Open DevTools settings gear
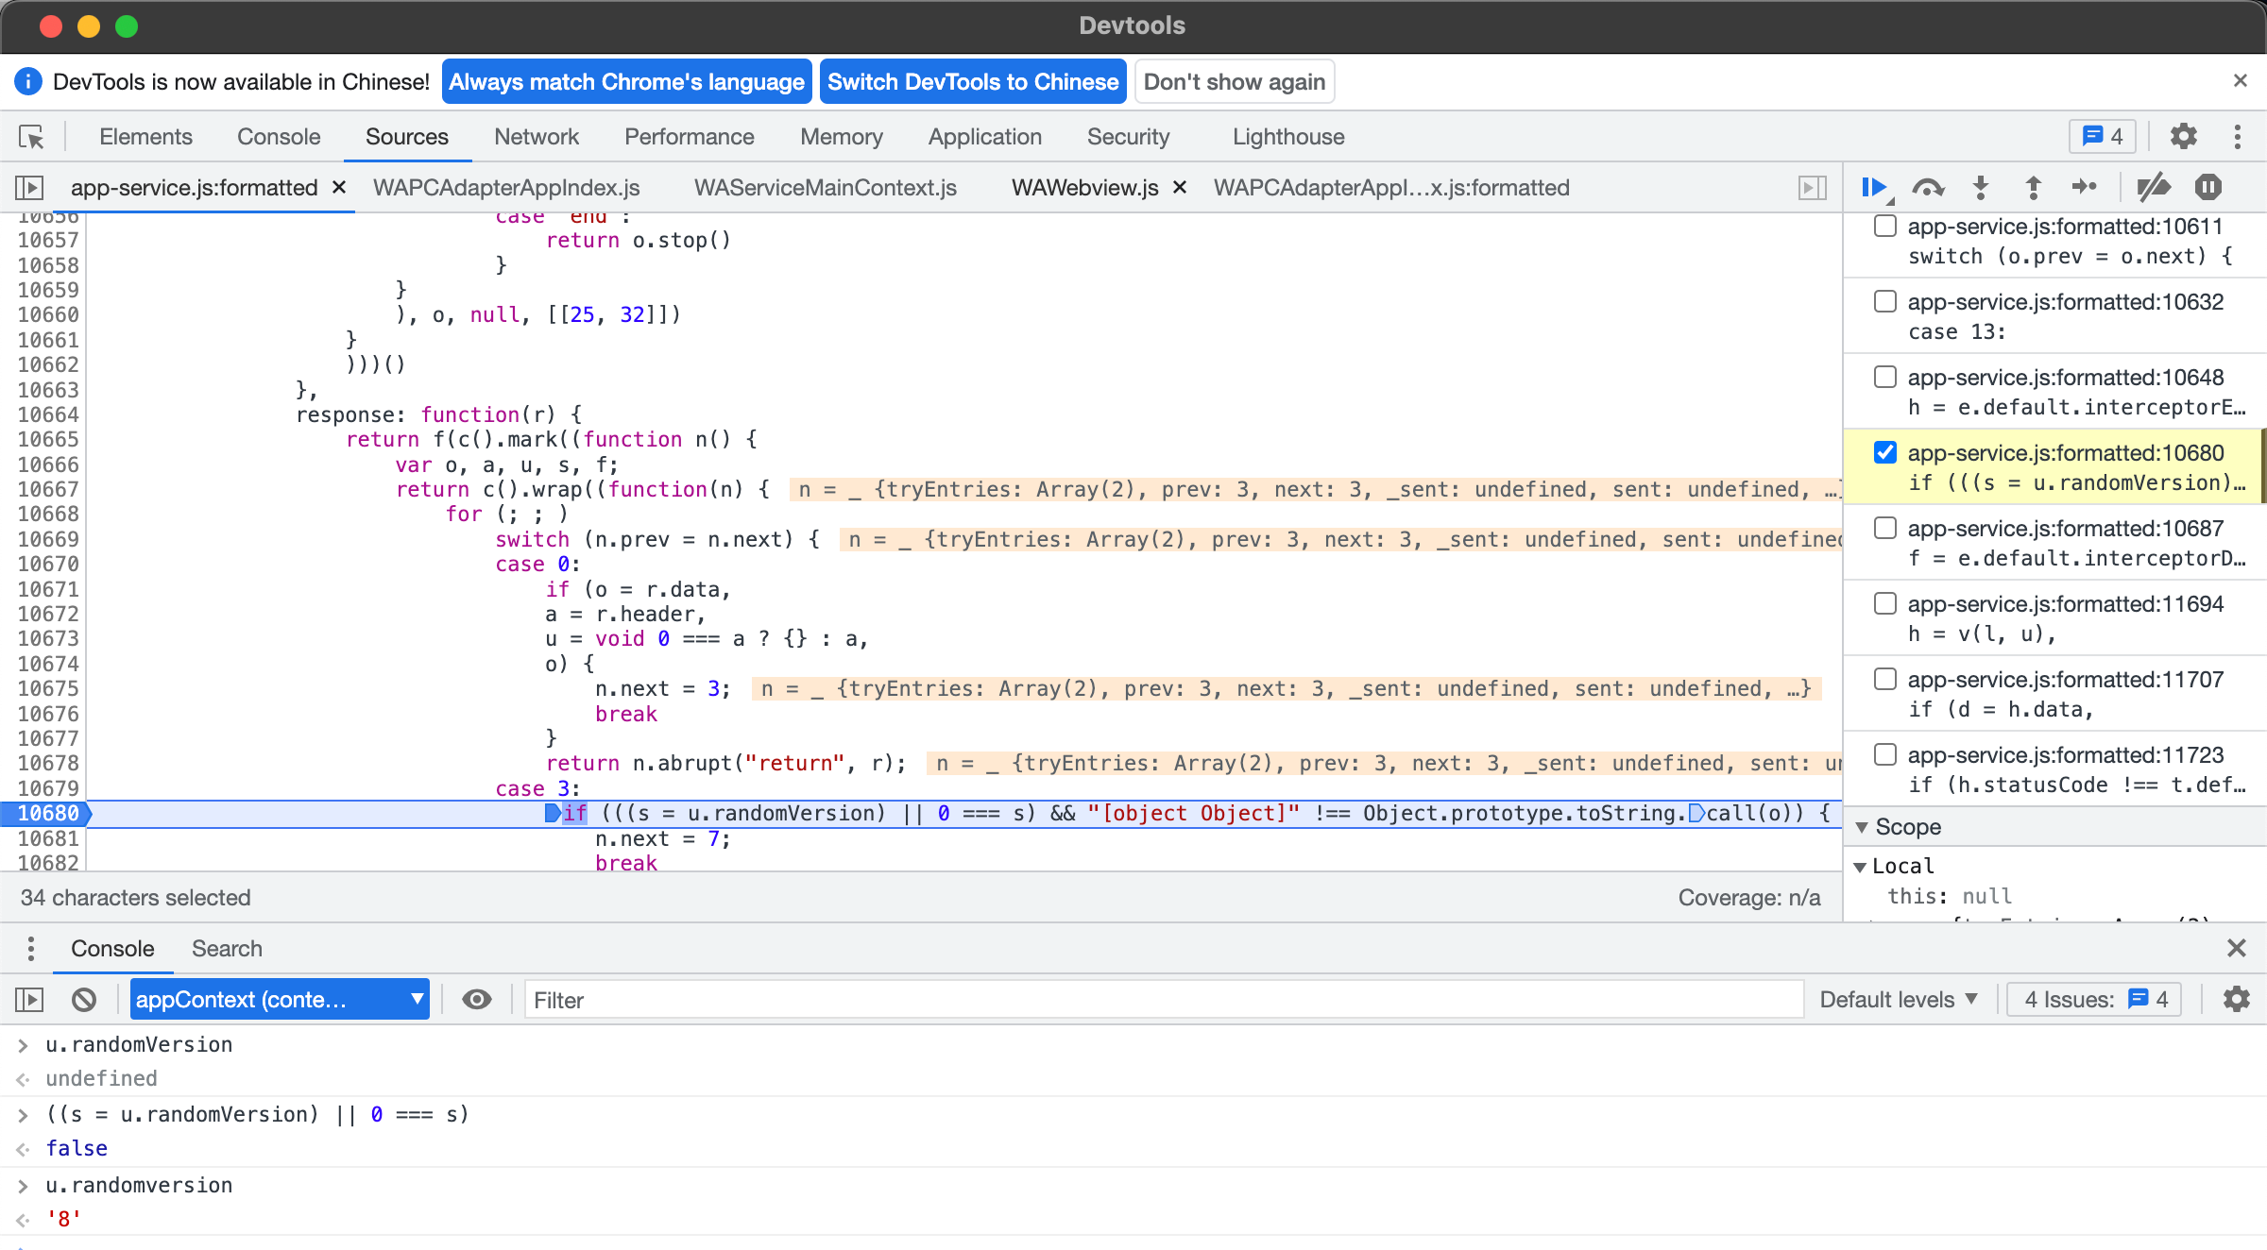 (2183, 137)
